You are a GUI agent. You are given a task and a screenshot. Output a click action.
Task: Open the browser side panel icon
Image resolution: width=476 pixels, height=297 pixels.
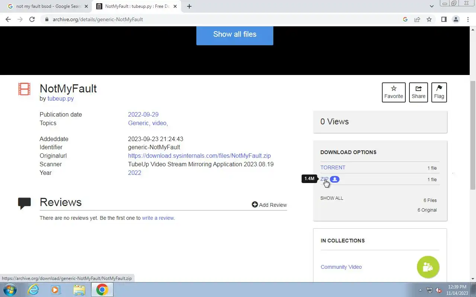444,19
